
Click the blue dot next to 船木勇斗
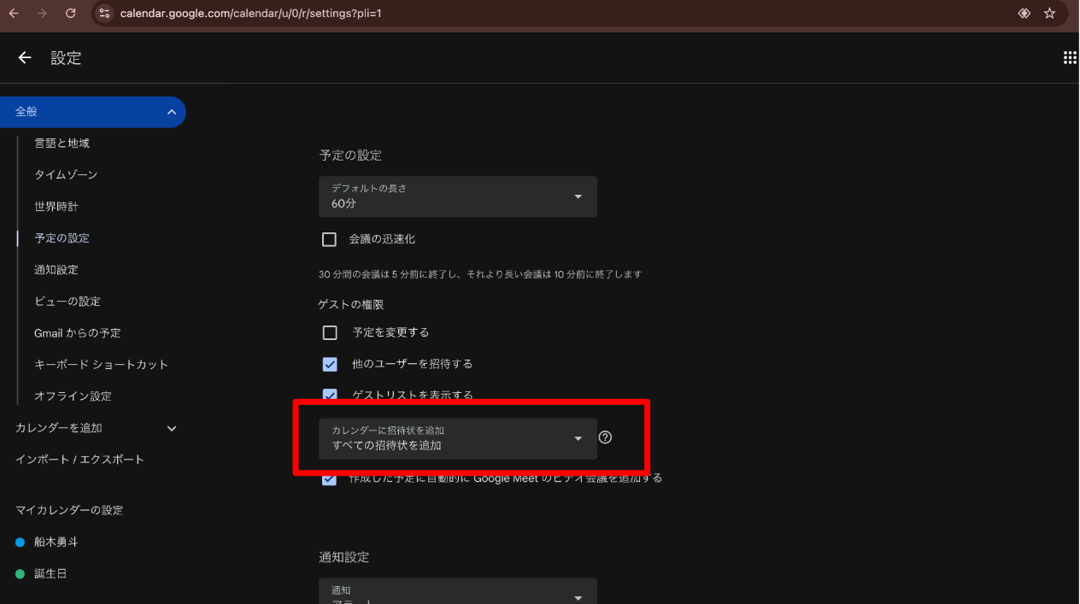point(21,542)
